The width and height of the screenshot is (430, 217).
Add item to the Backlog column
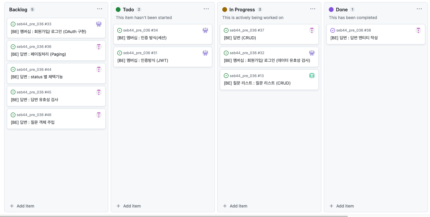22,206
